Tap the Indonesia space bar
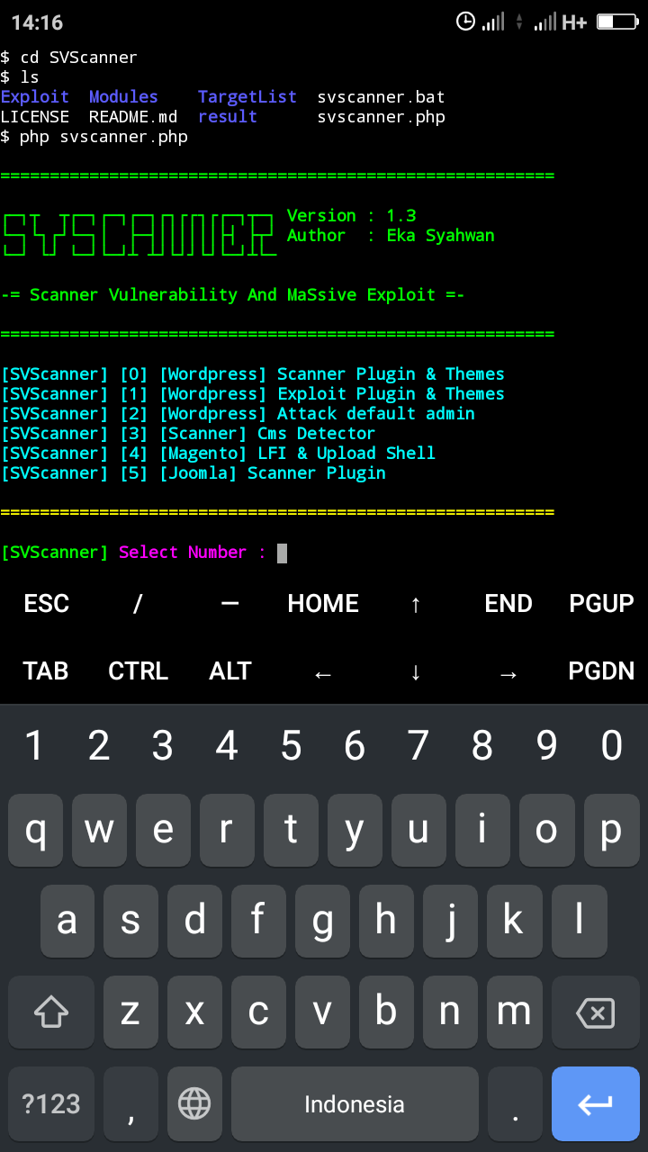 point(355,1103)
